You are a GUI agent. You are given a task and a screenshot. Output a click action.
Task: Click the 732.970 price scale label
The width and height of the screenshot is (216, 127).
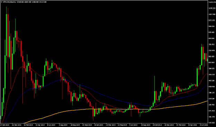click(x=212, y=51)
